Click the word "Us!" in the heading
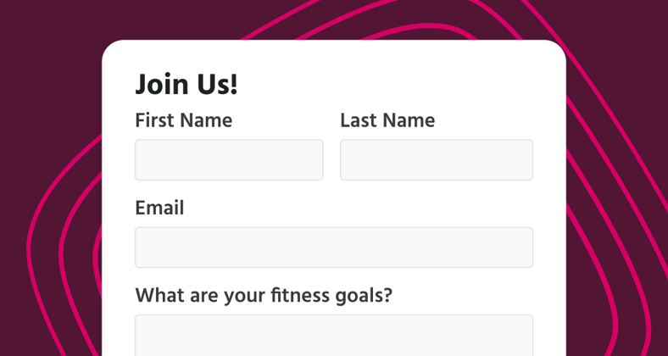 tap(216, 85)
